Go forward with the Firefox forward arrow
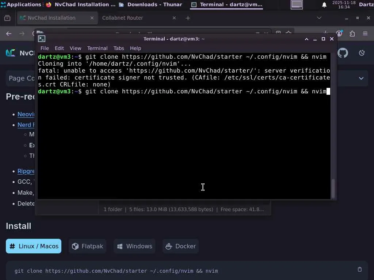Image resolution: width=374 pixels, height=280 pixels. coord(22,34)
